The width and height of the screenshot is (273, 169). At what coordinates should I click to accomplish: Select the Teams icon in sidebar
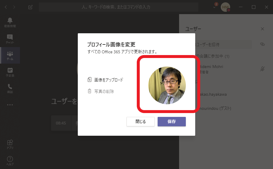pyautogui.click(x=10, y=55)
